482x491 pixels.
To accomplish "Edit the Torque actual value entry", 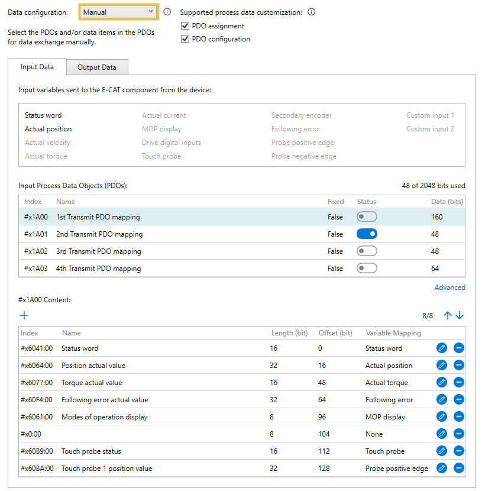I will [x=441, y=383].
